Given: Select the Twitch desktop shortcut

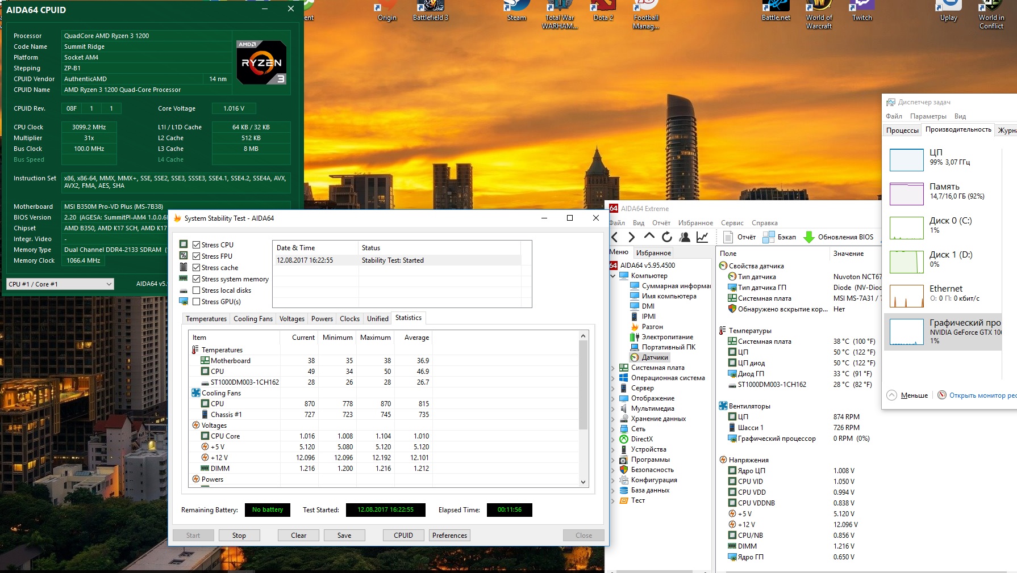Looking at the screenshot, I should point(862,11).
